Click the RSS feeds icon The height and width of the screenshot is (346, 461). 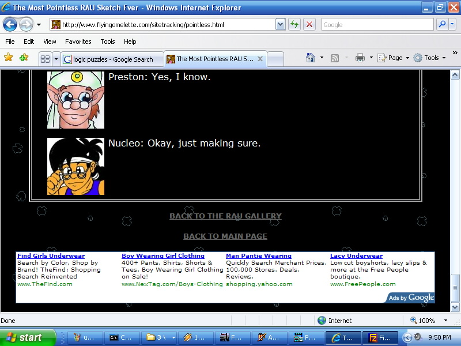click(x=335, y=58)
